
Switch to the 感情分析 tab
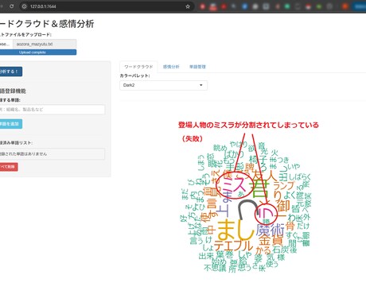[171, 67]
